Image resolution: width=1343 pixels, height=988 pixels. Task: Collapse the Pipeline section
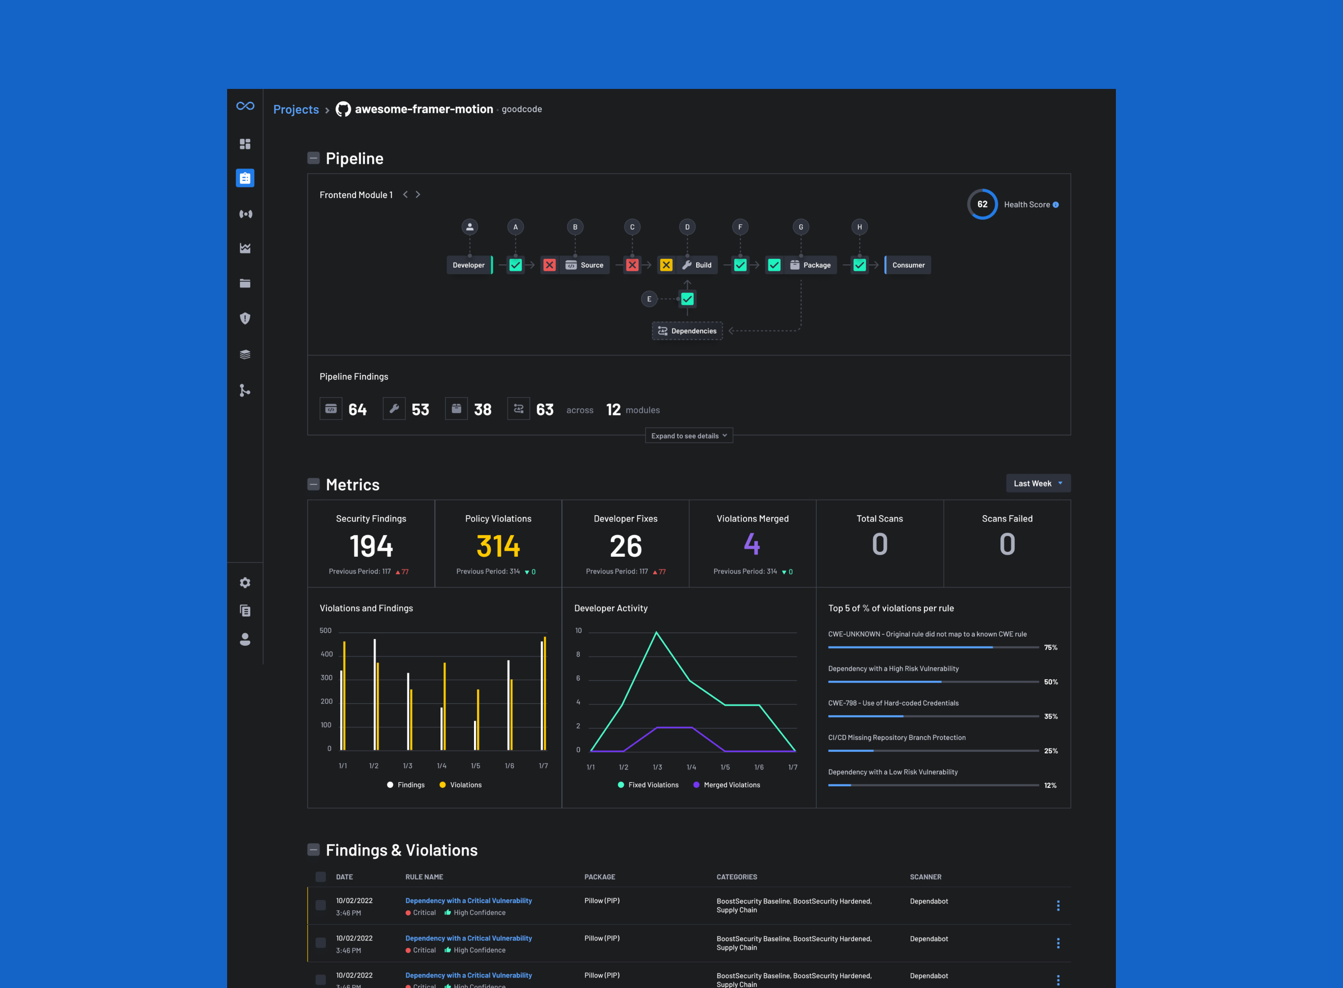pyautogui.click(x=313, y=158)
